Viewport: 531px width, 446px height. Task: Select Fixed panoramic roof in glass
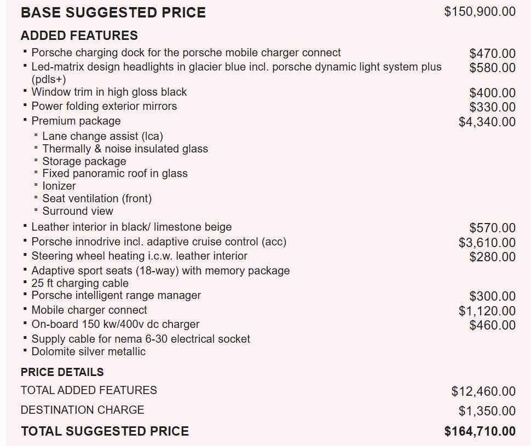click(x=114, y=173)
